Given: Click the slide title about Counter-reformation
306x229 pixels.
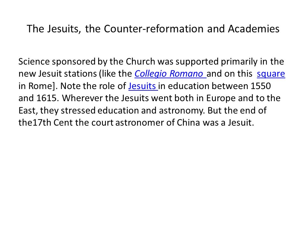Looking at the screenshot, I should (x=153, y=29).
